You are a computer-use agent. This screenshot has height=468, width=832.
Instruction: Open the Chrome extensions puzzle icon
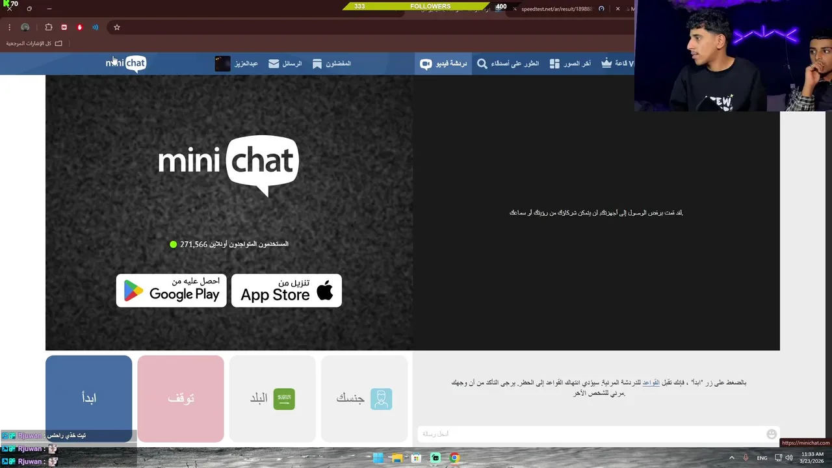49,27
